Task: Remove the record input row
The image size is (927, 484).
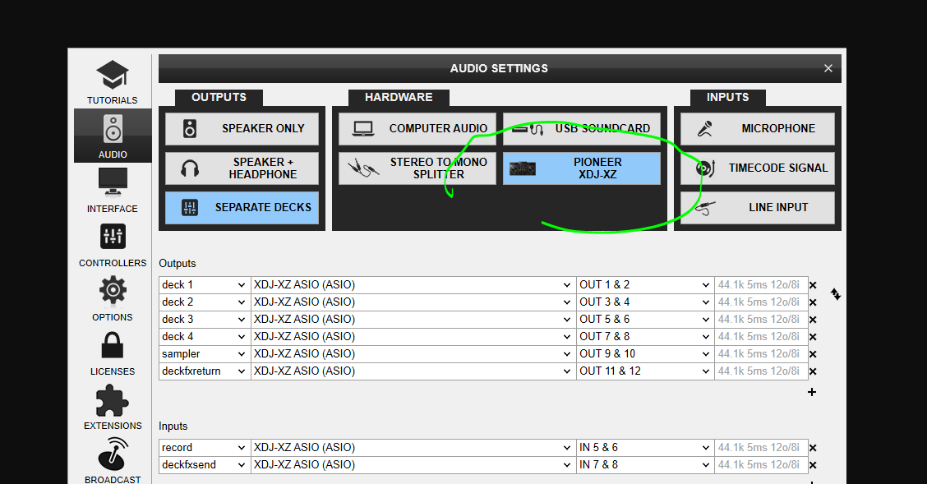Action: [x=813, y=448]
